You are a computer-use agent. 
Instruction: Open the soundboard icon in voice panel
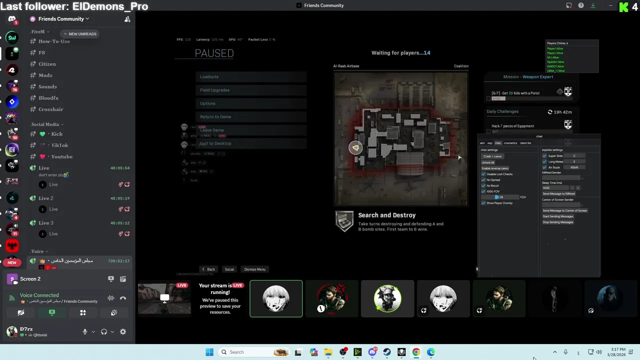point(114,312)
